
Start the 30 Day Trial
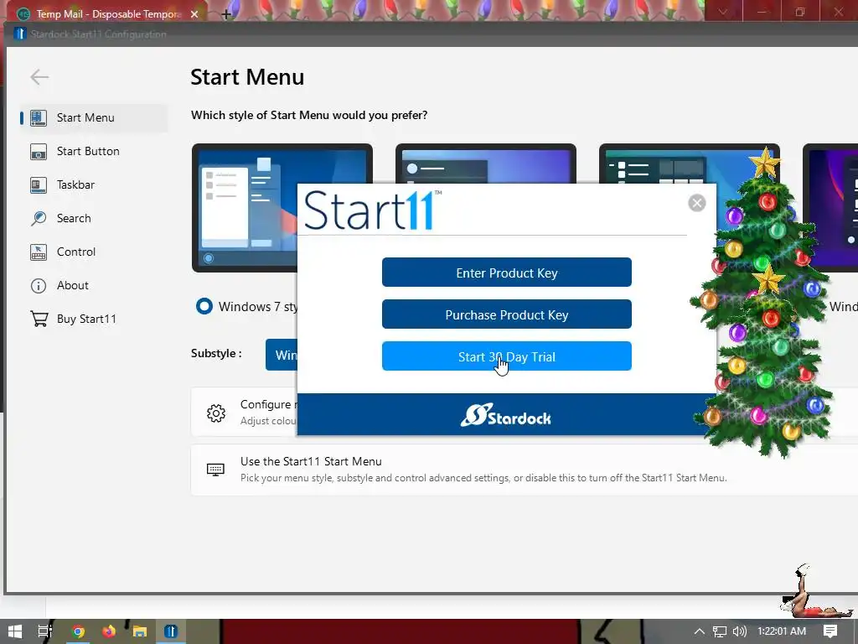click(x=507, y=356)
